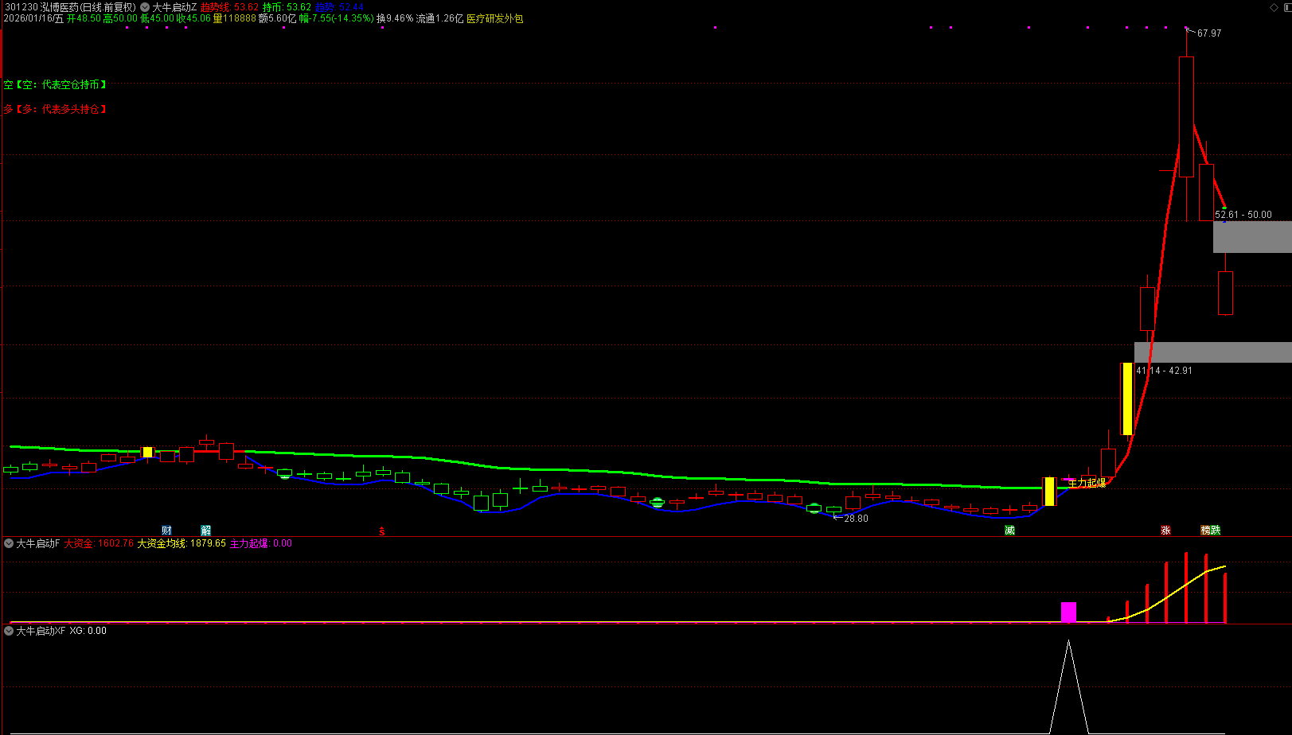Expand the 大牛启动F indicator menu arrow
The width and height of the screenshot is (1292, 735).
coord(9,543)
